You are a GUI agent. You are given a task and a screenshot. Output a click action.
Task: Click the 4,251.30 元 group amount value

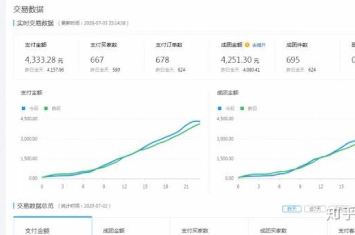click(240, 60)
